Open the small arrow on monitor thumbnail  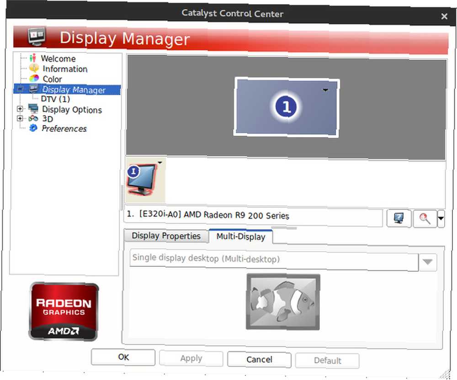[x=159, y=162]
